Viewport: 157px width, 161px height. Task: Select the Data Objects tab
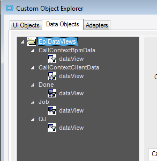[x=63, y=24]
